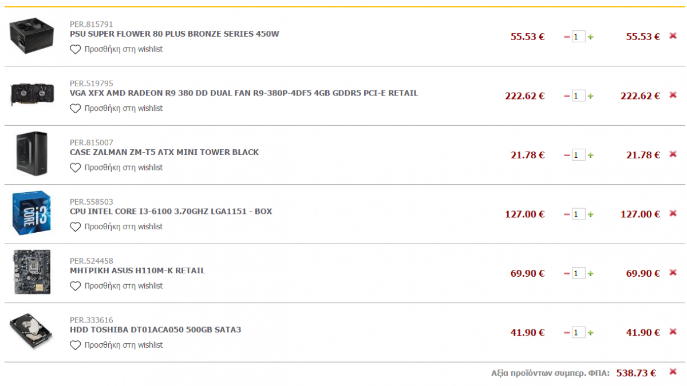The width and height of the screenshot is (687, 386).
Task: Add Toshiba HDD to wishlist heart icon
Action: click(x=76, y=345)
